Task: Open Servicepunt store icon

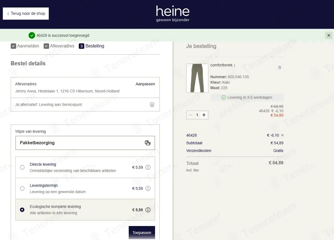Action: (x=152, y=105)
